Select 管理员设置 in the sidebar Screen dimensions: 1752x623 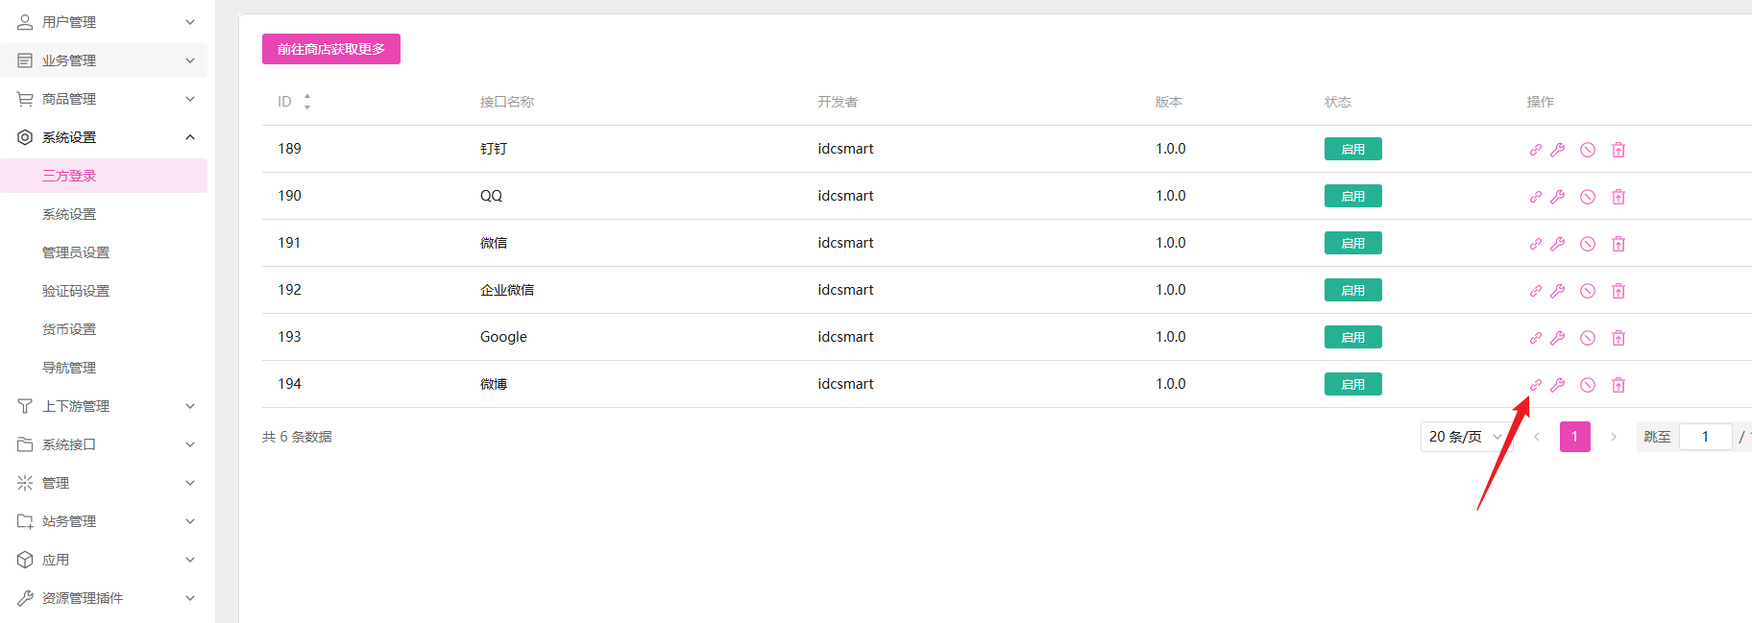(76, 252)
